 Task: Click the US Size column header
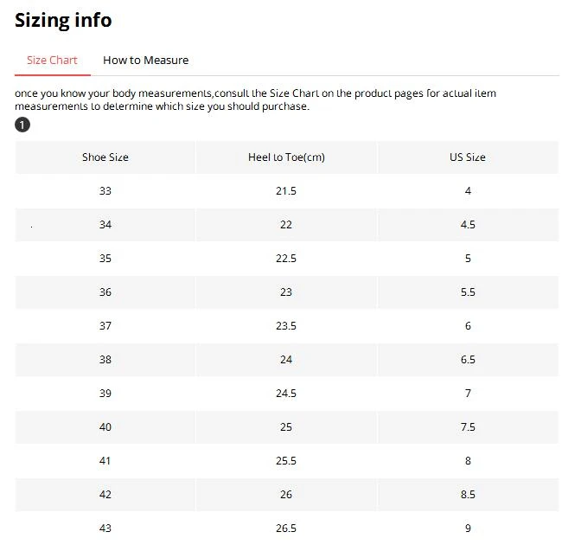468,157
